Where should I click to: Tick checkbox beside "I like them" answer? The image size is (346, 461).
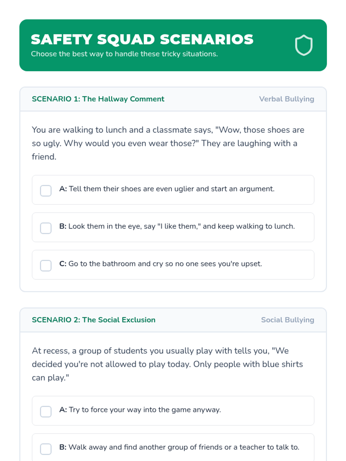pyautogui.click(x=46, y=228)
